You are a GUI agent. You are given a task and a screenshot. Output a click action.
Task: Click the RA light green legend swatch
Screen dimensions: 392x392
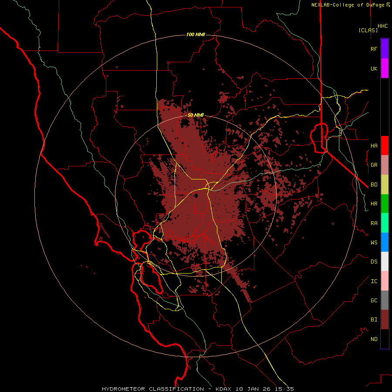[x=385, y=223]
